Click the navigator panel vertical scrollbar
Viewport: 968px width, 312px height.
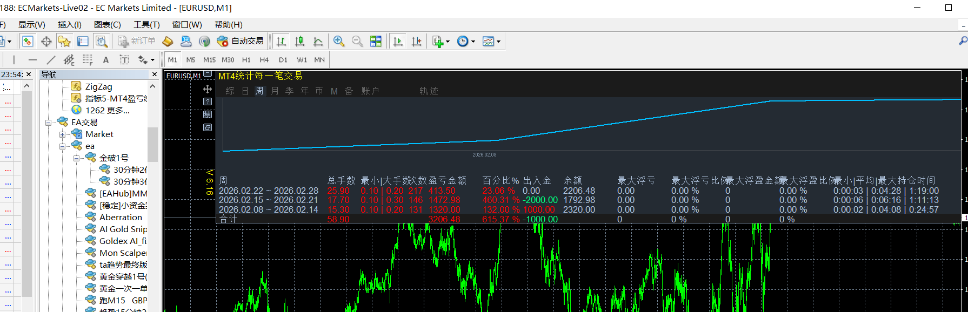(x=152, y=144)
